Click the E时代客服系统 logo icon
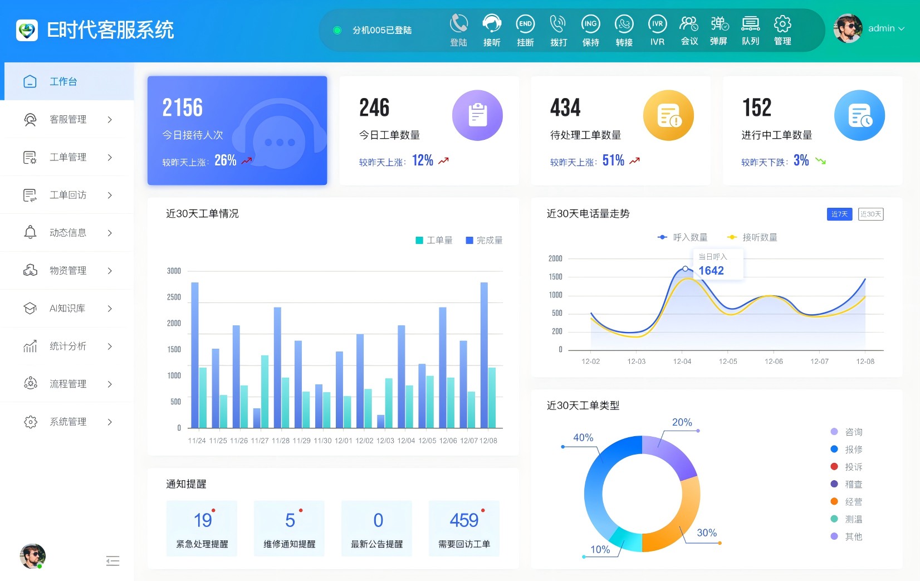 click(x=27, y=30)
